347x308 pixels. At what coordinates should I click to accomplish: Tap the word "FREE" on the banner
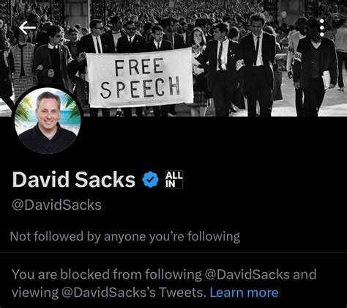pos(139,67)
